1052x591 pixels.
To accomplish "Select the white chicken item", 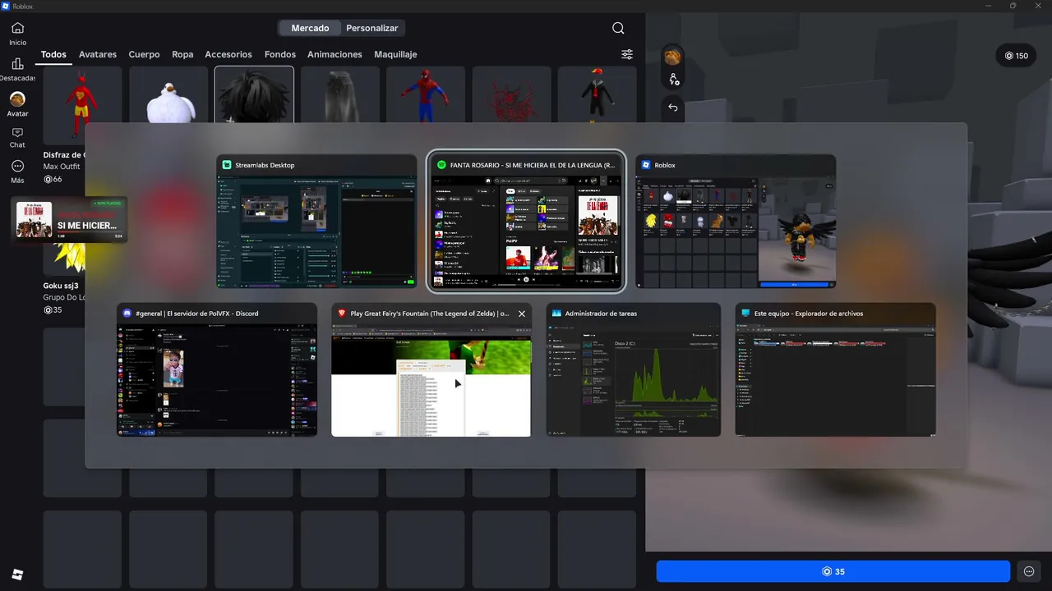I will click(168, 94).
